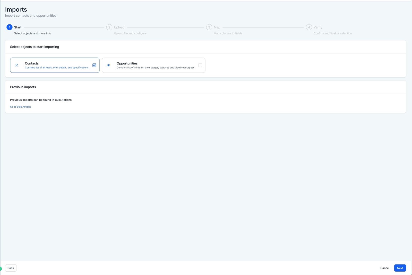Open the Go to Bulk Actions link

pos(21,107)
